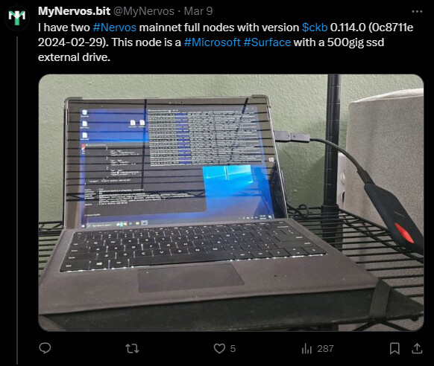The image size is (434, 366).
Task: Click the reply speech bubble icon
Action: (45, 348)
